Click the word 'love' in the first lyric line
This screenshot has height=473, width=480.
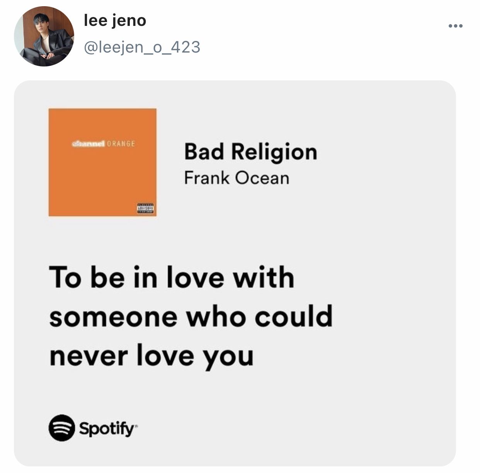pos(196,277)
